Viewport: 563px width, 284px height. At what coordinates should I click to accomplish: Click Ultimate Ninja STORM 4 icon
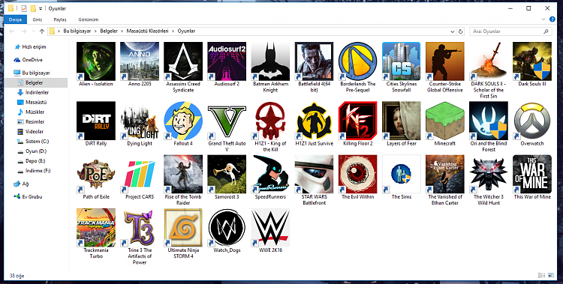coord(183,228)
